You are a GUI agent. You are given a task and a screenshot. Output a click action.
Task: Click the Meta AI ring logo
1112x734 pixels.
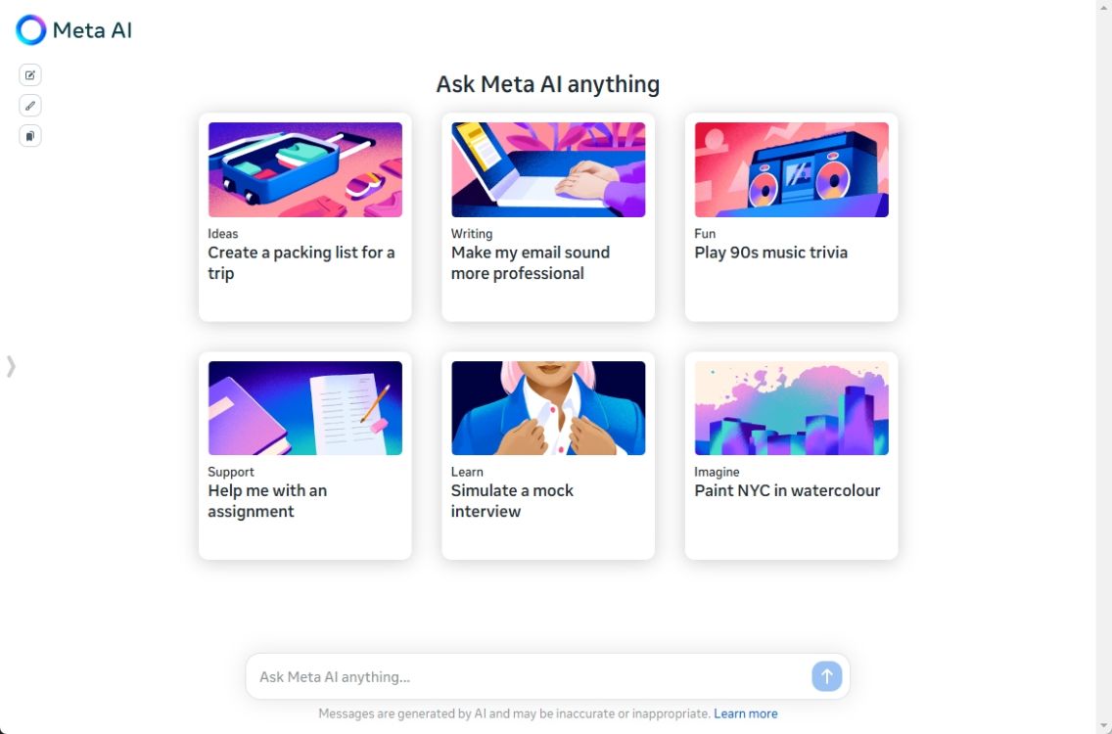click(x=31, y=29)
